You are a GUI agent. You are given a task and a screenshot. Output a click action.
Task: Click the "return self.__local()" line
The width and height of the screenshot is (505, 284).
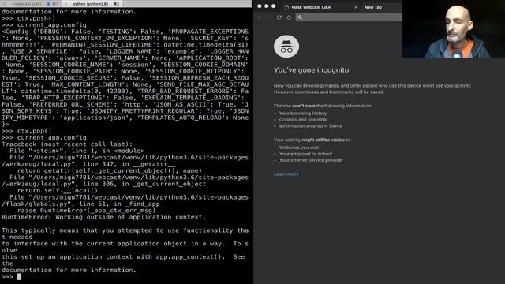pyautogui.click(x=58, y=190)
